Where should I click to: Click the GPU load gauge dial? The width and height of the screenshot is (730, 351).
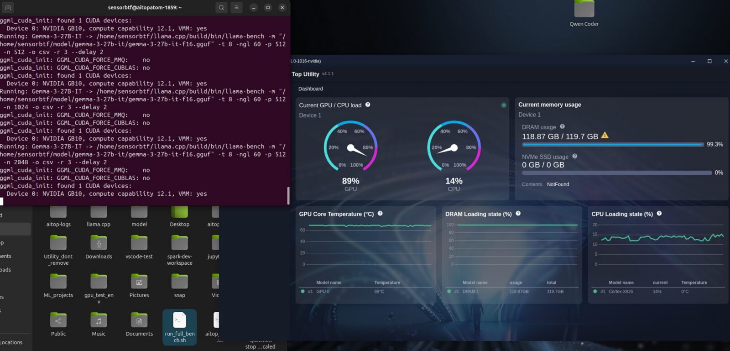350,147
